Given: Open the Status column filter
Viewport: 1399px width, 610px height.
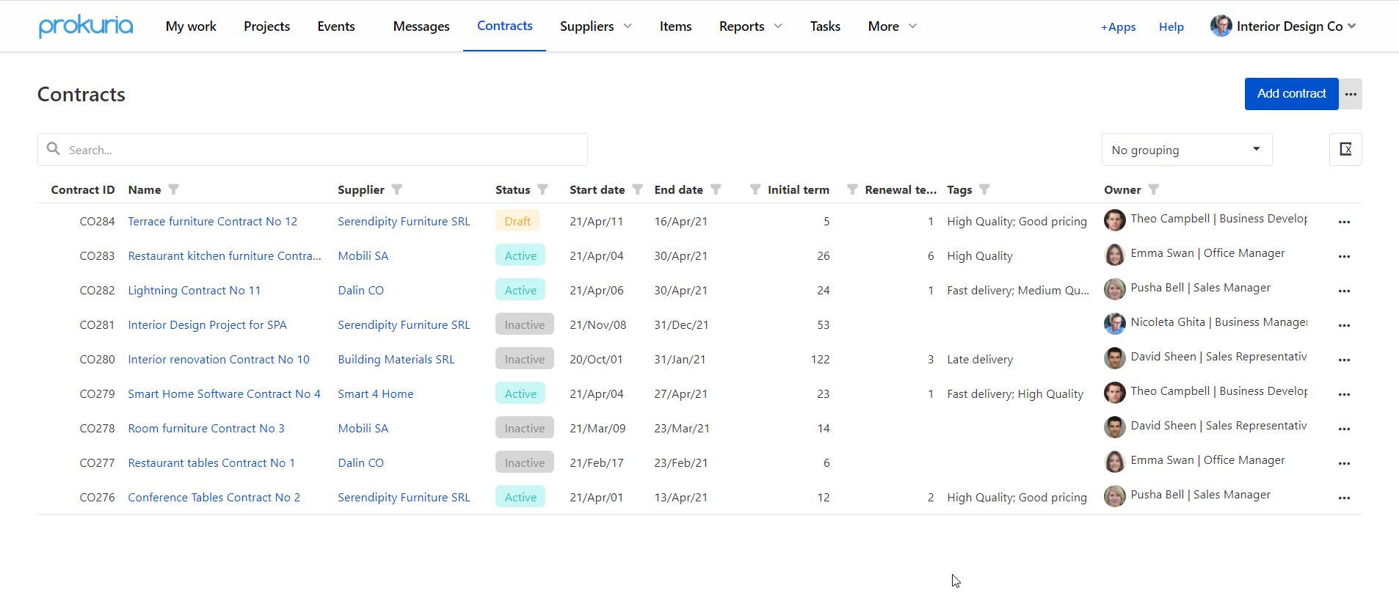Looking at the screenshot, I should click(542, 189).
